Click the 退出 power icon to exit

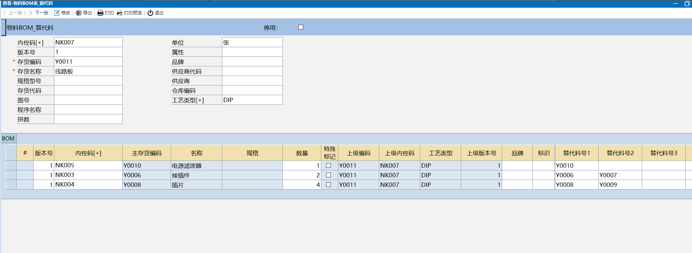[x=150, y=13]
